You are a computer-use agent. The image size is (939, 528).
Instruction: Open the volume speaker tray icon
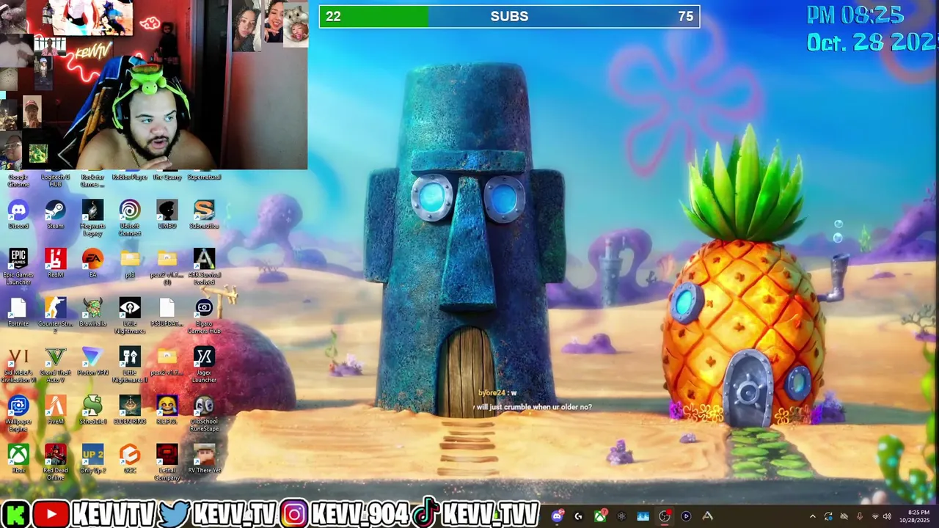[x=887, y=516]
